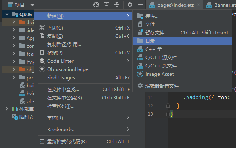Choose Find Usages menu item
The image size is (236, 148).
tap(84, 78)
